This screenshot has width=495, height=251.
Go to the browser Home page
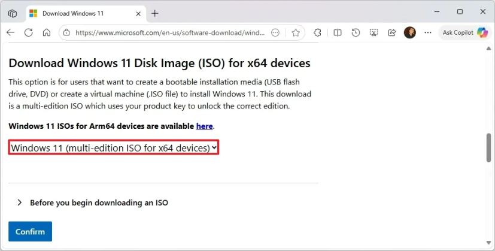click(46, 33)
